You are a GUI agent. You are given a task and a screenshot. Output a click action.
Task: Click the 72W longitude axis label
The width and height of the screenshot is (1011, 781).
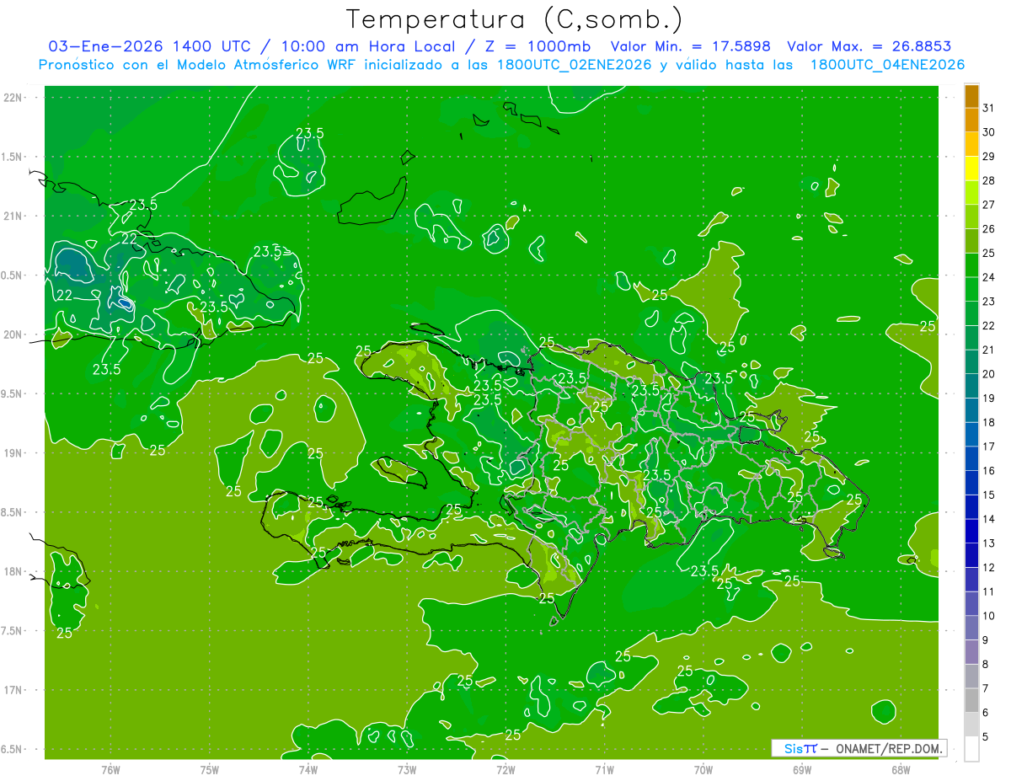coord(505,769)
